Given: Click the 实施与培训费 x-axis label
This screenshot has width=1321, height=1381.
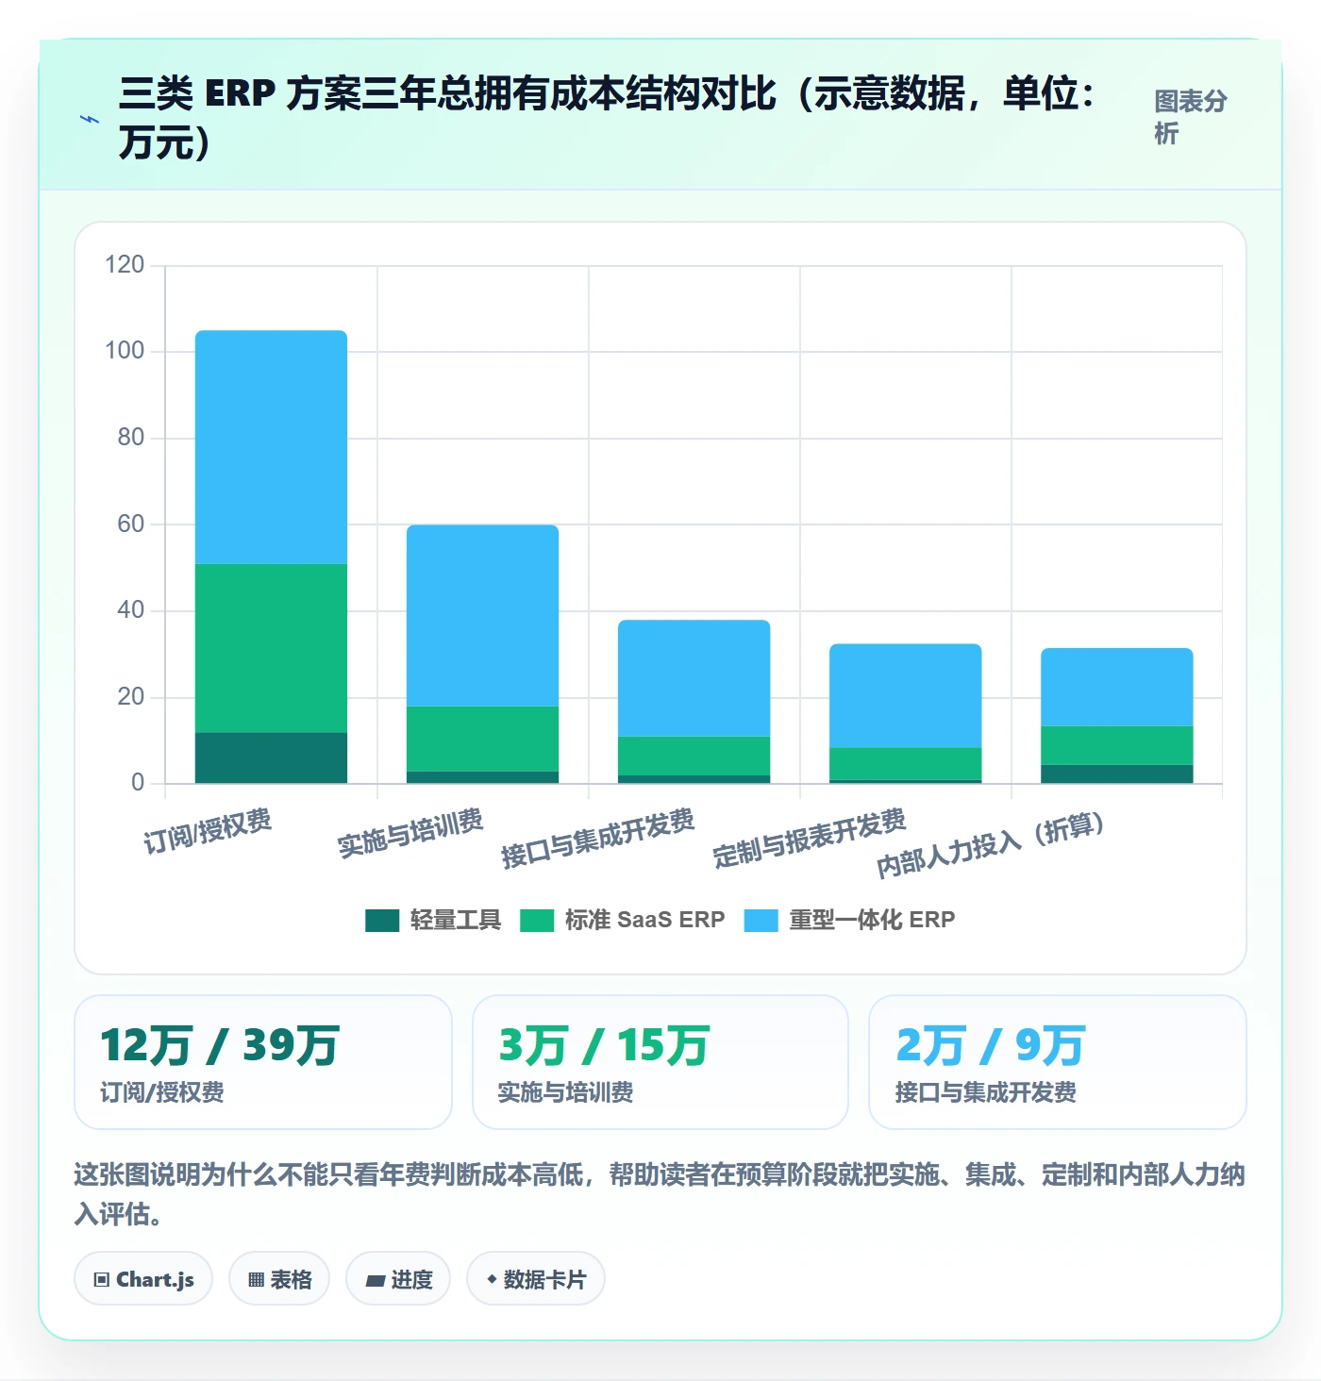Looking at the screenshot, I should [410, 833].
